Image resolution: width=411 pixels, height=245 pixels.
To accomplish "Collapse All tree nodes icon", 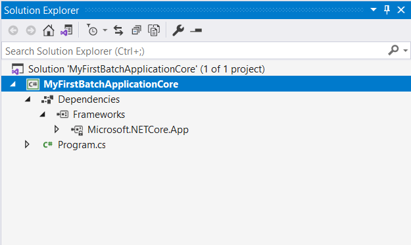I will (136, 30).
